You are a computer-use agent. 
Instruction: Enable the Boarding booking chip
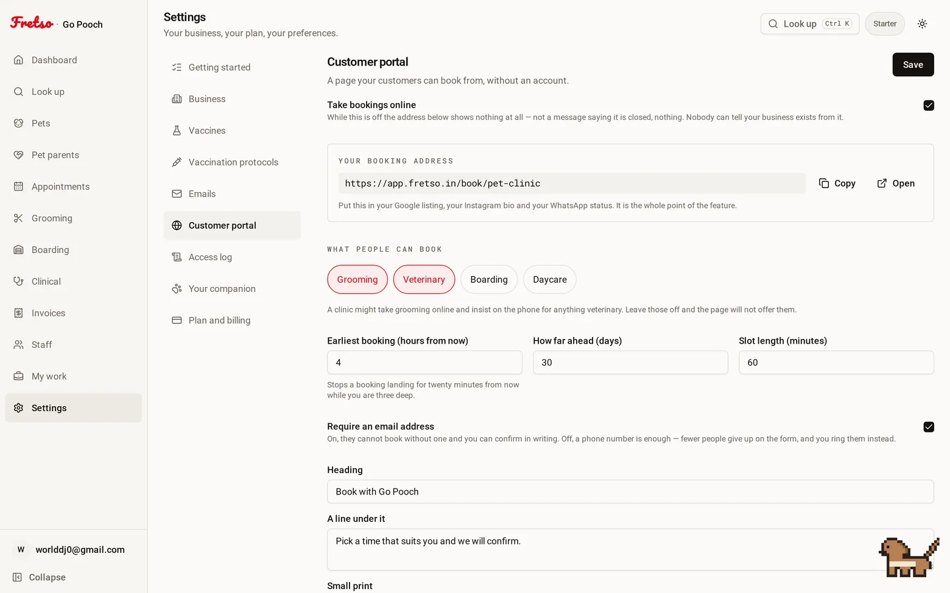coord(489,279)
